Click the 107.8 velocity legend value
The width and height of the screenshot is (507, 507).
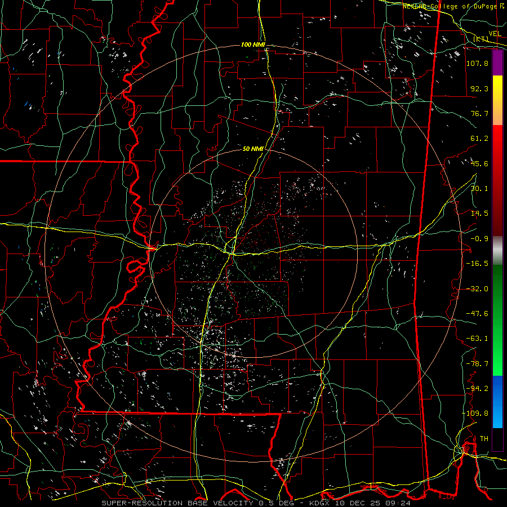click(x=477, y=63)
